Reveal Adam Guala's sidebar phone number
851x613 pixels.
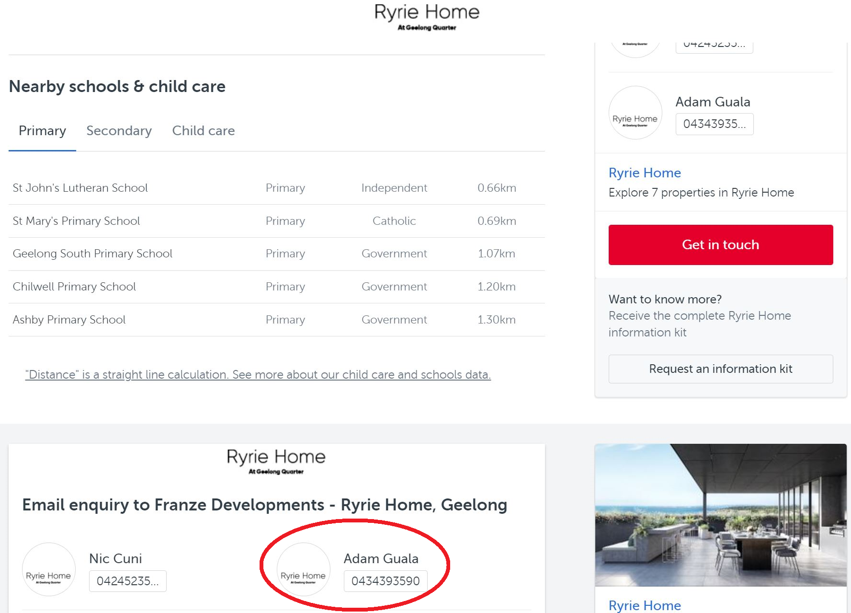click(714, 124)
